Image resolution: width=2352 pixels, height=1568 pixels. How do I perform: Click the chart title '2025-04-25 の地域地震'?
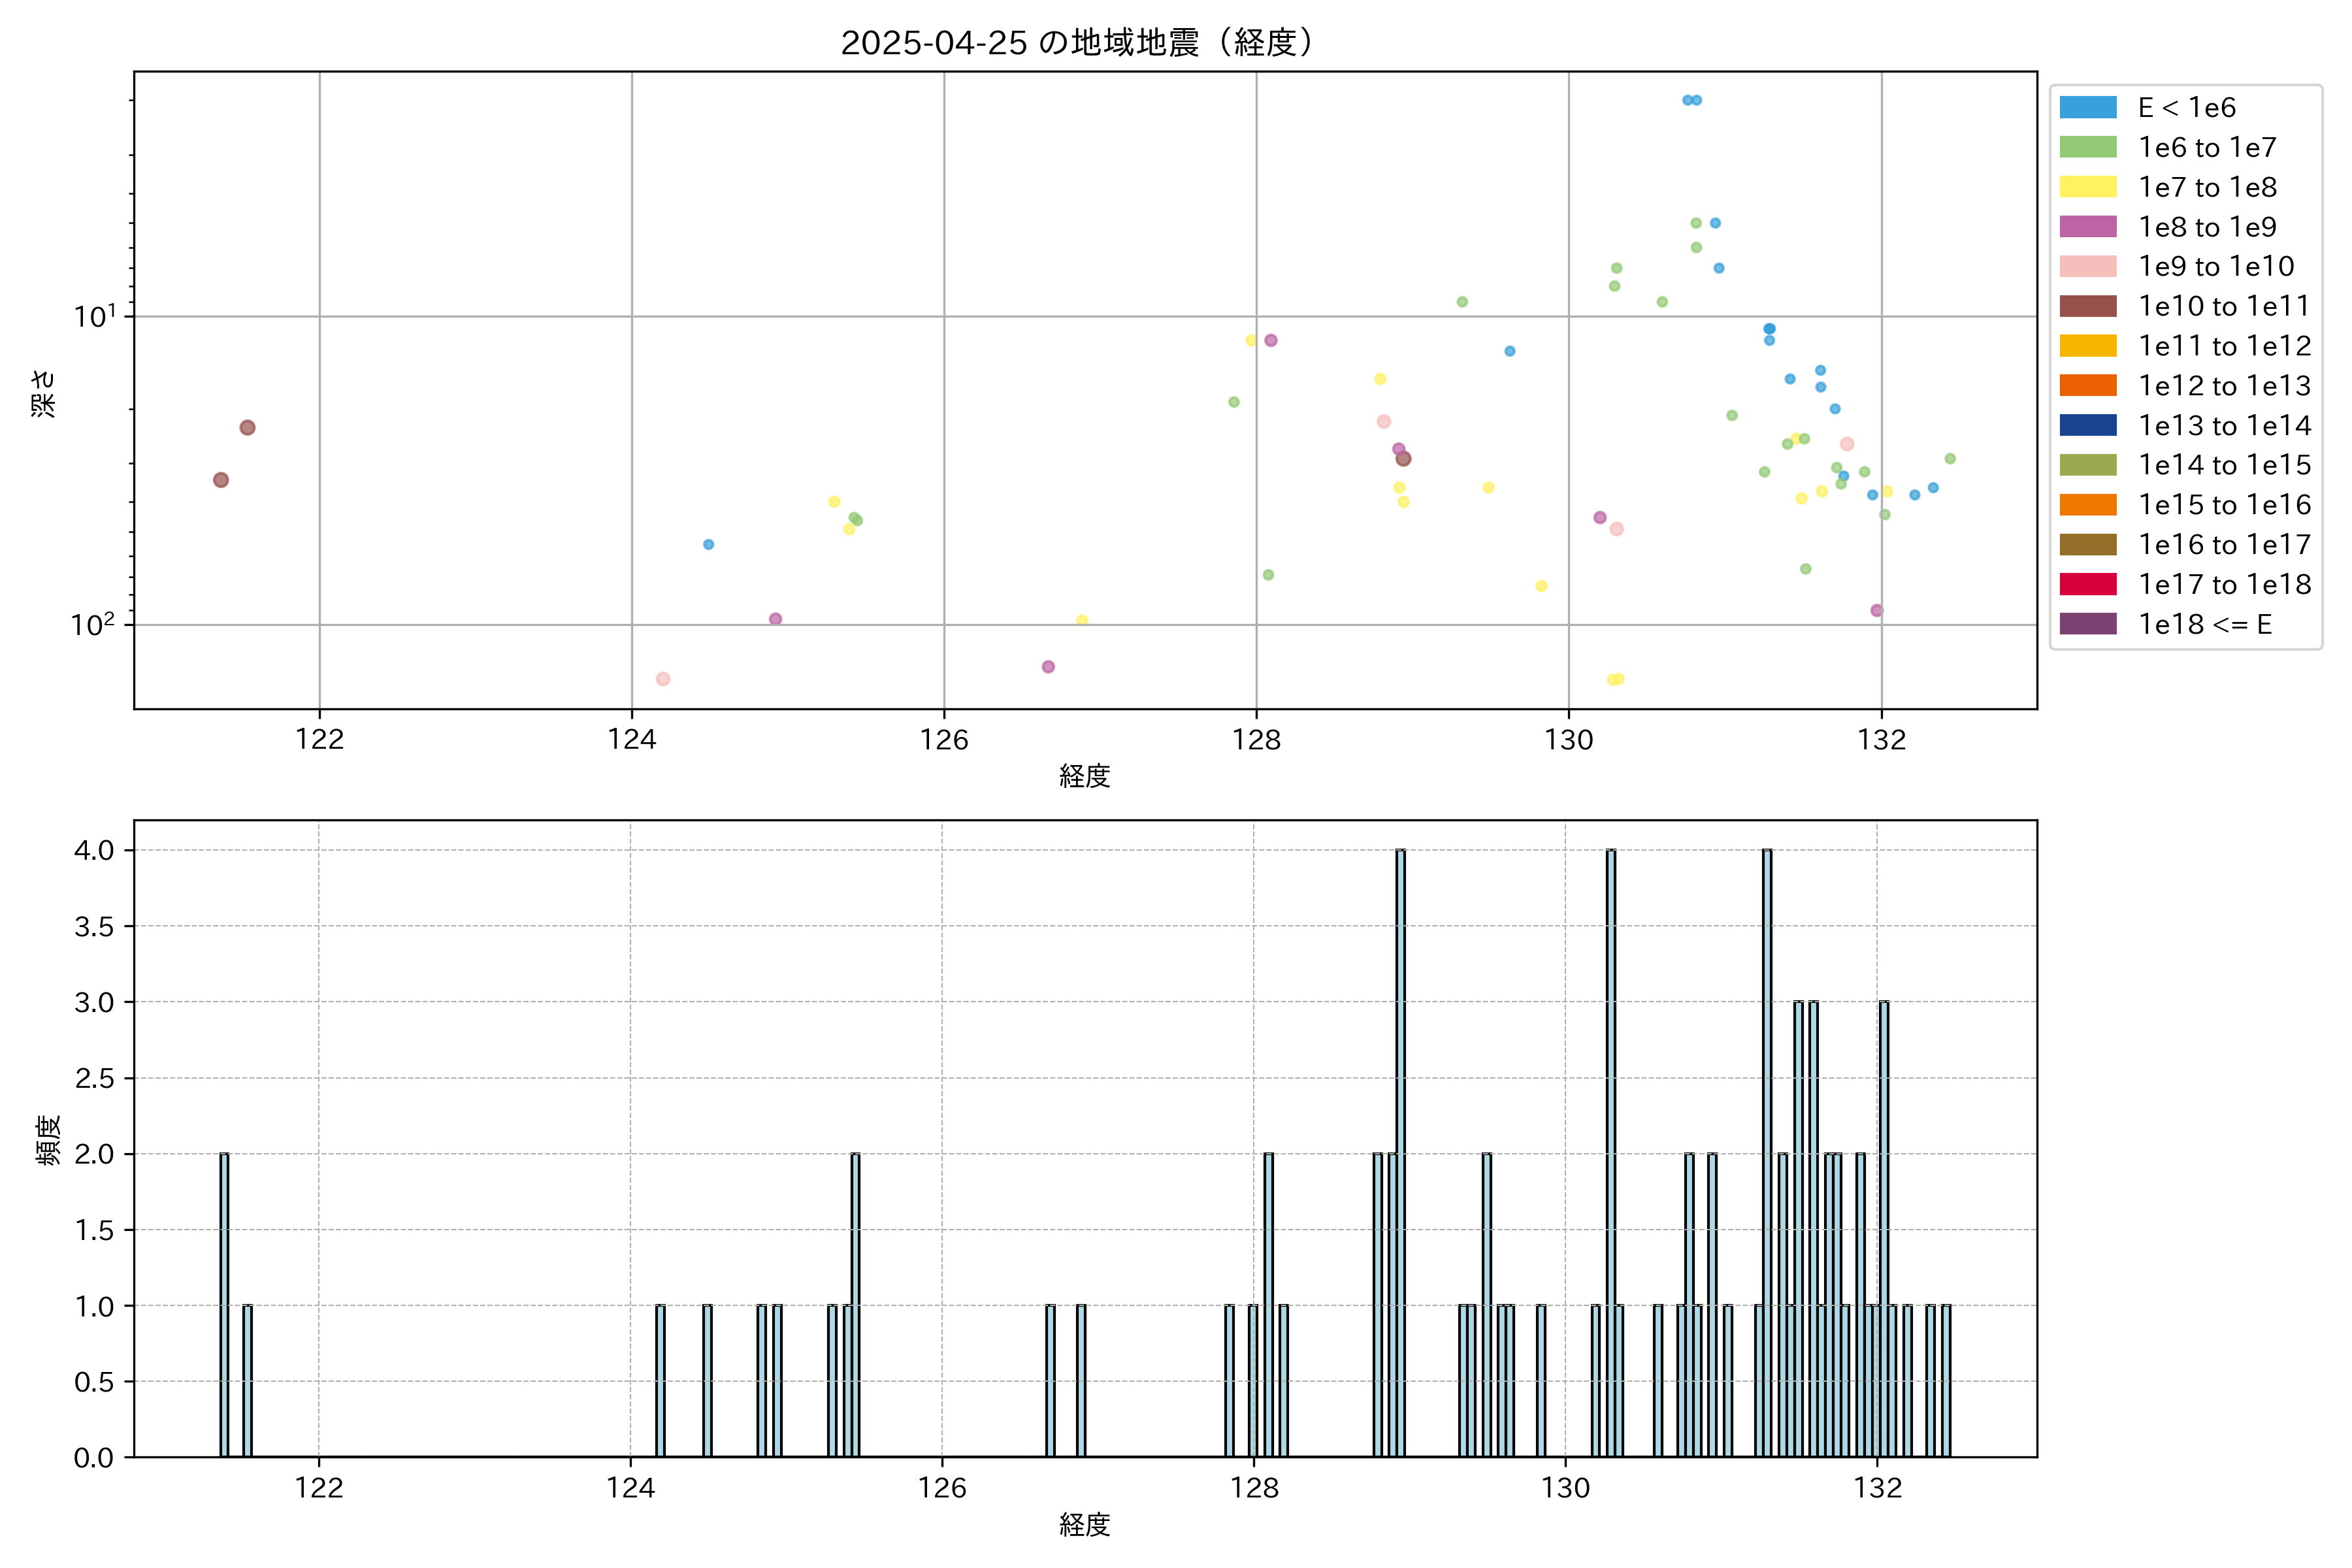coord(1076,42)
